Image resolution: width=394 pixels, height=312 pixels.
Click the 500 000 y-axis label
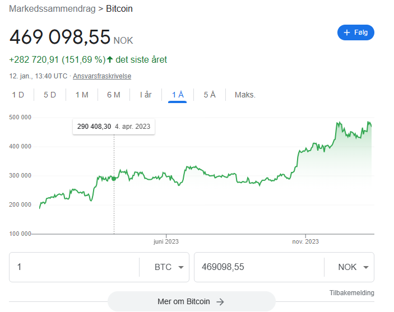(x=20, y=117)
